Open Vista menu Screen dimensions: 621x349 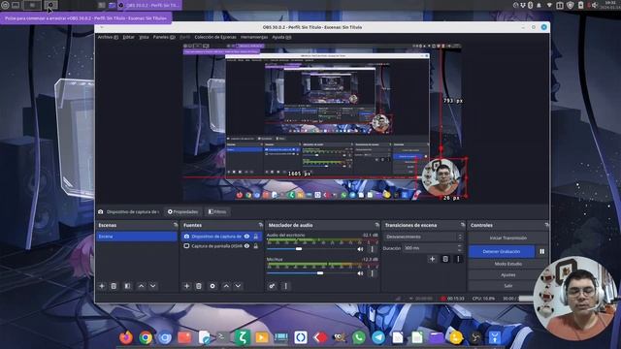[144, 37]
